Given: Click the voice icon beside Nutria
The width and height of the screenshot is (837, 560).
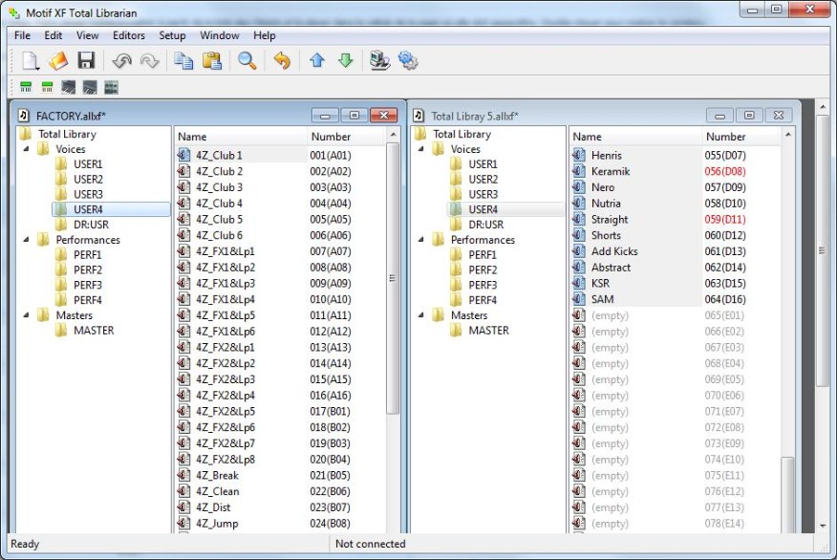Looking at the screenshot, I should click(x=579, y=204).
